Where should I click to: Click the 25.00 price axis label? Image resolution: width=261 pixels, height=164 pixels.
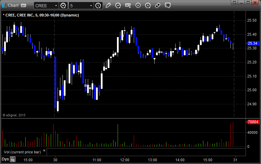point(252,90)
